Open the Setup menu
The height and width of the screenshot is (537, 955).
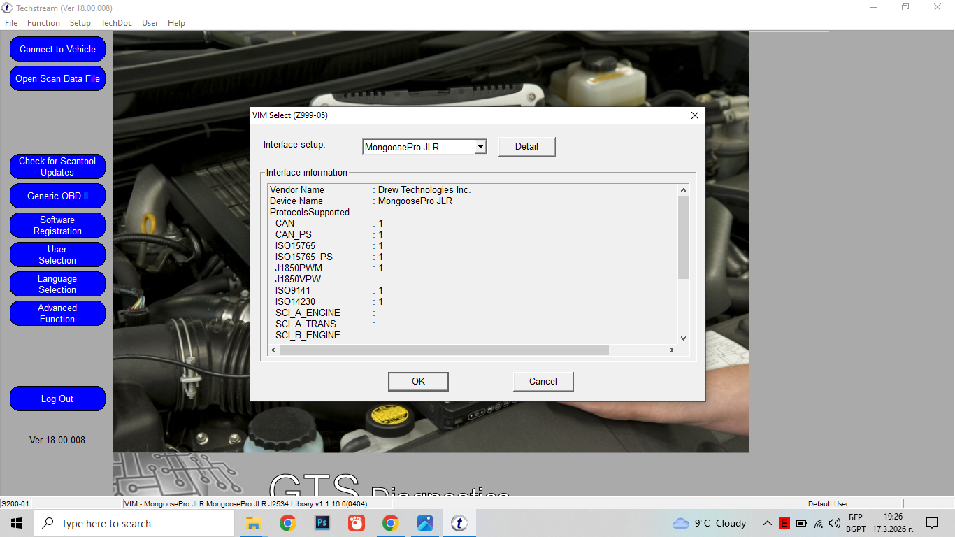pos(80,23)
